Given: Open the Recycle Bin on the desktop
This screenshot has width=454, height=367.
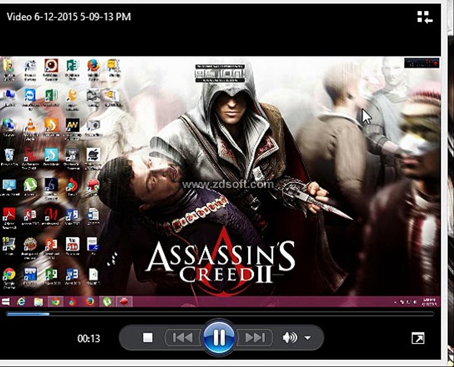Looking at the screenshot, I should (x=9, y=157).
